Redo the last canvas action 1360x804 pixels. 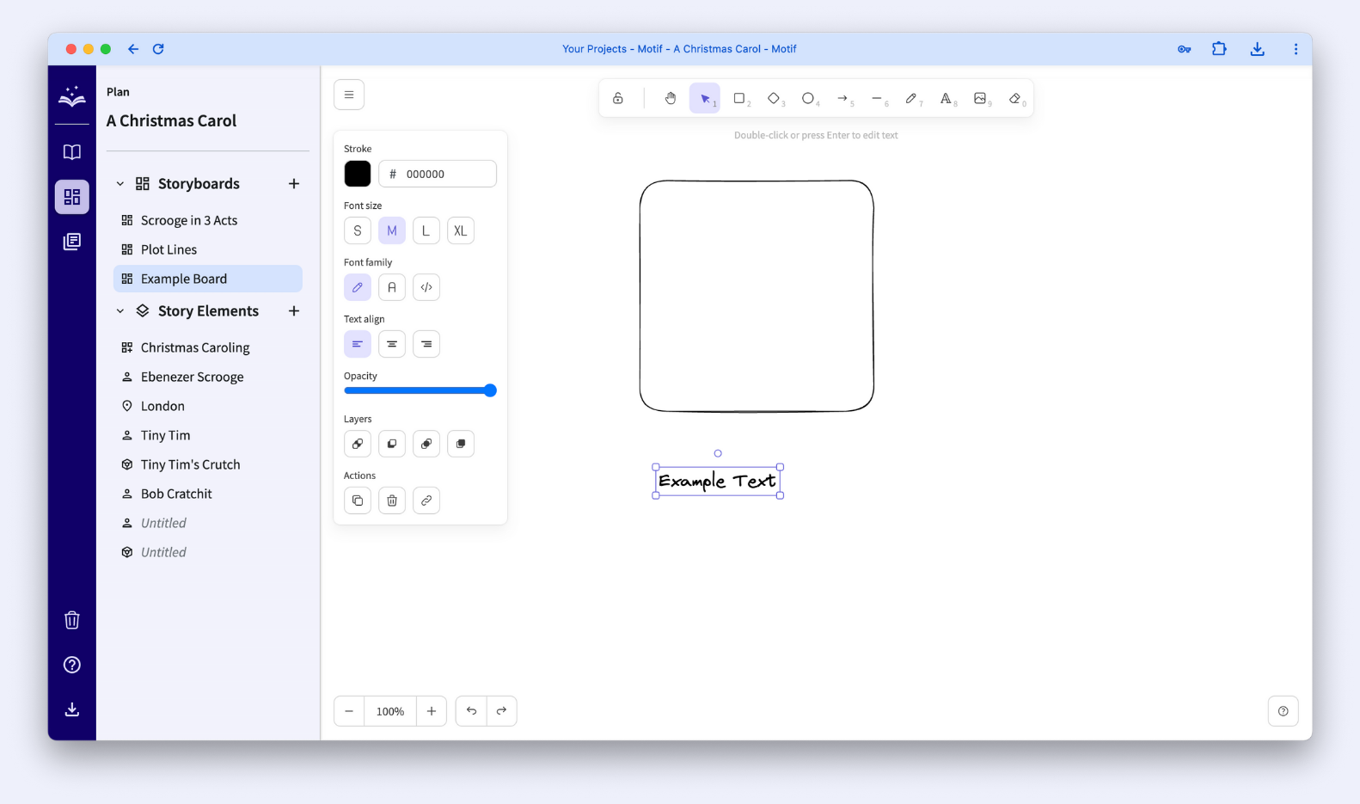[x=502, y=711]
